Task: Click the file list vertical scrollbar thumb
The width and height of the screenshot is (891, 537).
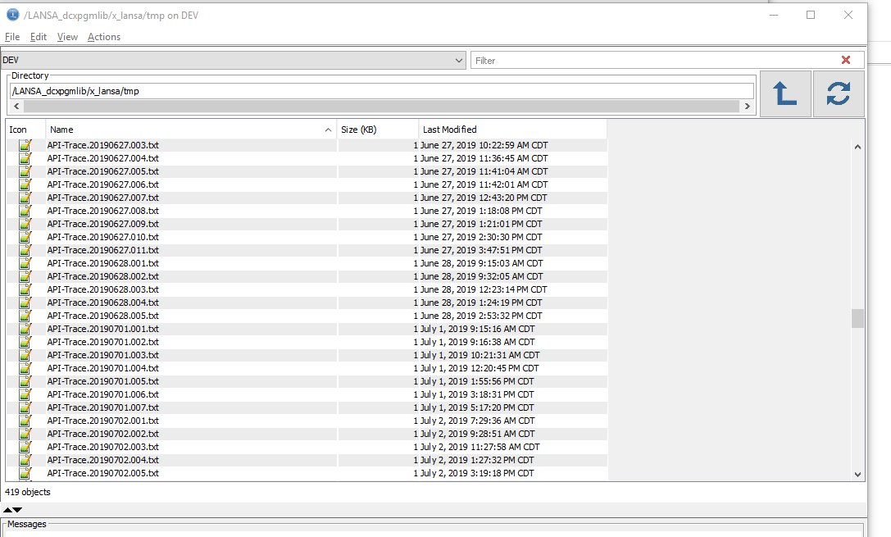Action: [x=857, y=318]
